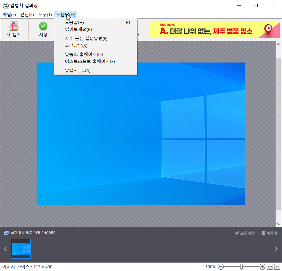Image resolution: width=282 pixels, height=271 pixels.
Task: Select the Windows wallpaper capture thumbnail
Action: [x=21, y=249]
